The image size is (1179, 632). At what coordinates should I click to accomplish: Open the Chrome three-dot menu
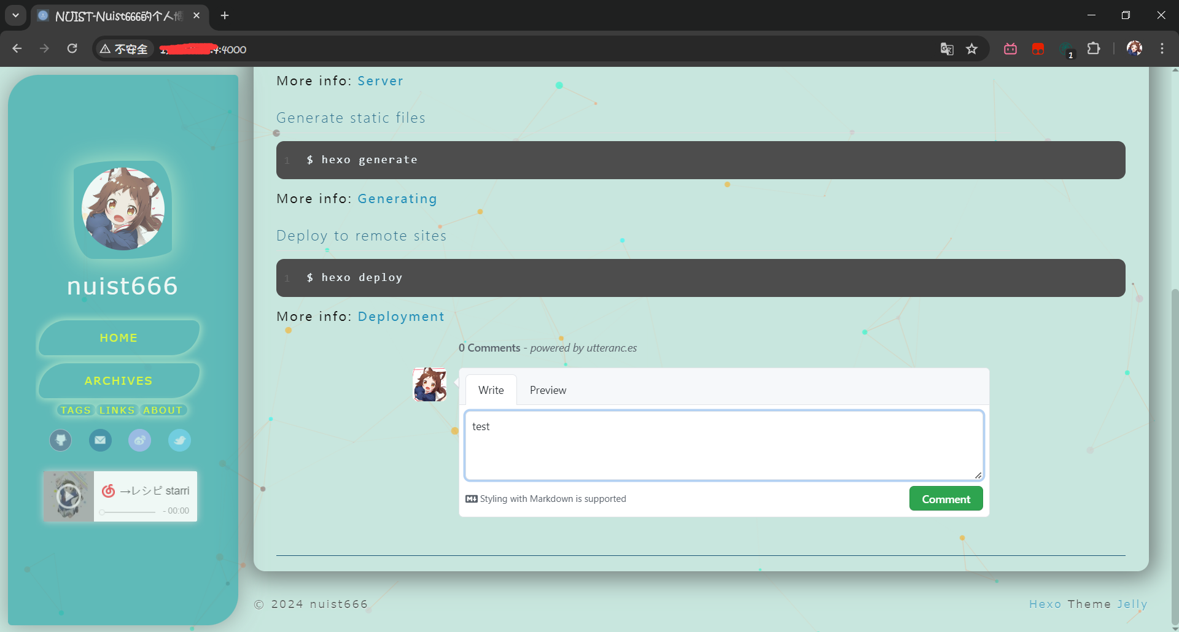[x=1162, y=49]
